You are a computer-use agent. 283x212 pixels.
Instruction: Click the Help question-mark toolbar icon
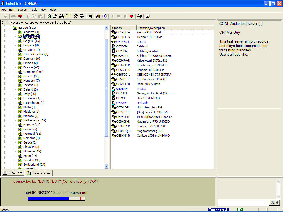[x=148, y=16]
